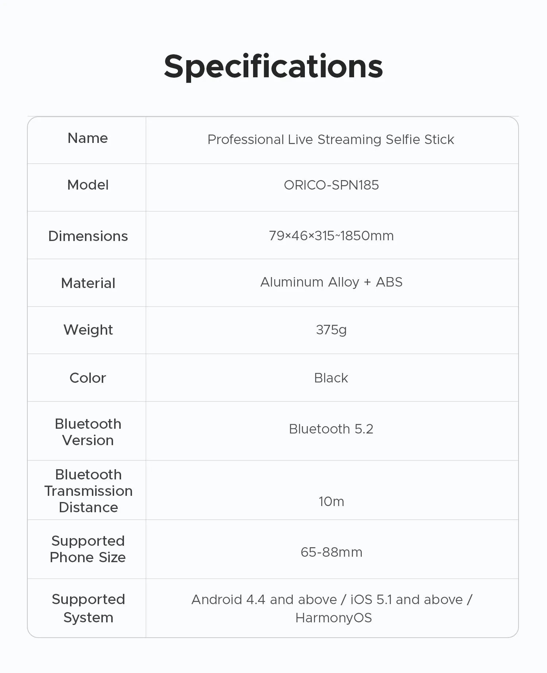547x673 pixels.
Task: Select the Bluetooth Version label
Action: (x=88, y=432)
